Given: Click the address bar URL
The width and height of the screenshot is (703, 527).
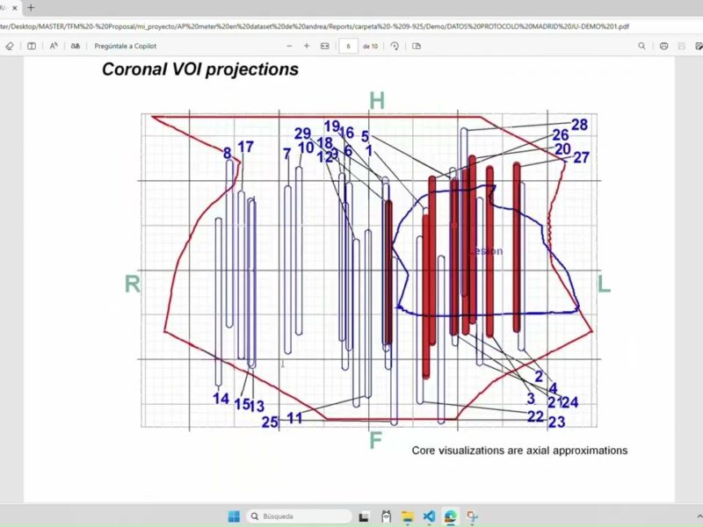Looking at the screenshot, I should coord(316,26).
